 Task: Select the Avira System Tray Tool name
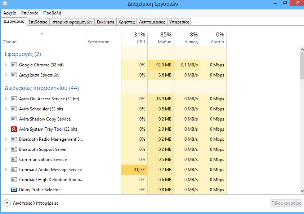coord(48,129)
